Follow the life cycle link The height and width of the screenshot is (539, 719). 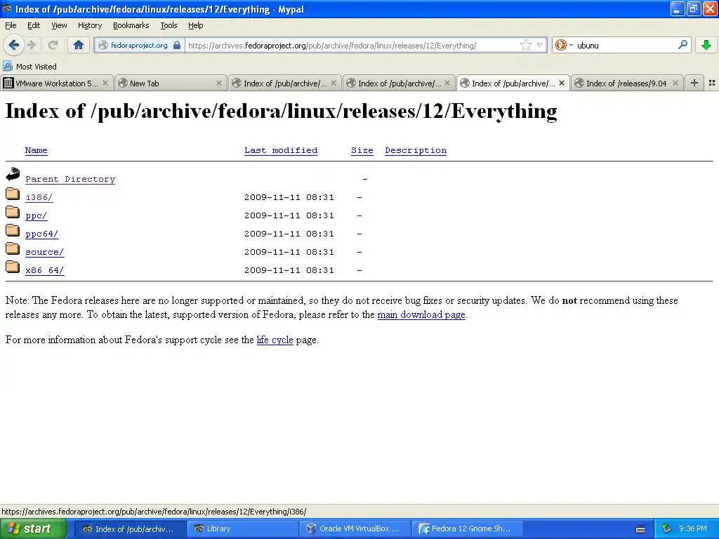[275, 340]
